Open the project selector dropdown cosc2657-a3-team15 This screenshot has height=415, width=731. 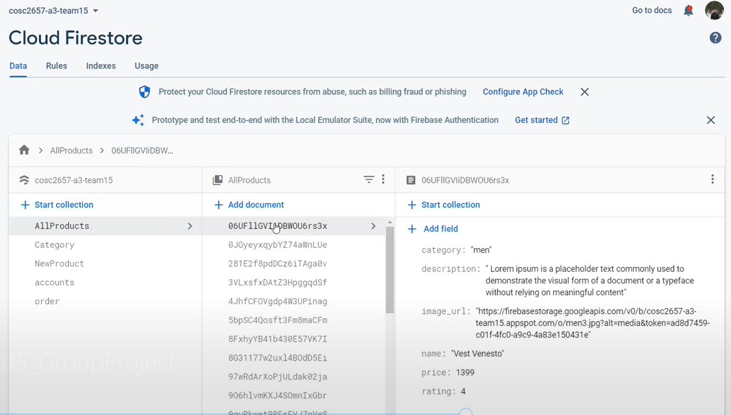click(54, 10)
